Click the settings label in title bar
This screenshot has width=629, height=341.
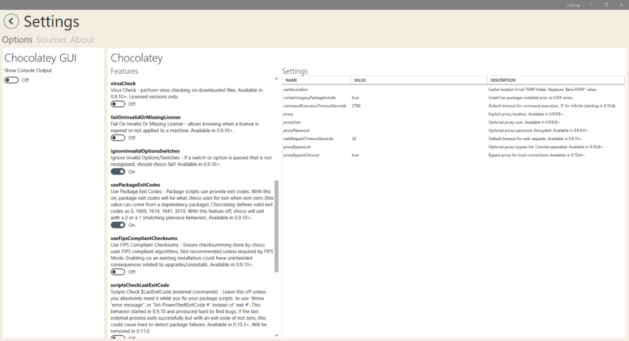573,5
